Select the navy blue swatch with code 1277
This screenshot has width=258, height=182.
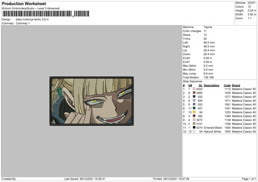click(194, 97)
